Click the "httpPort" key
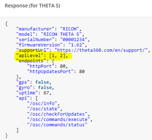Screen dimensions: 152x140 click(x=40, y=66)
